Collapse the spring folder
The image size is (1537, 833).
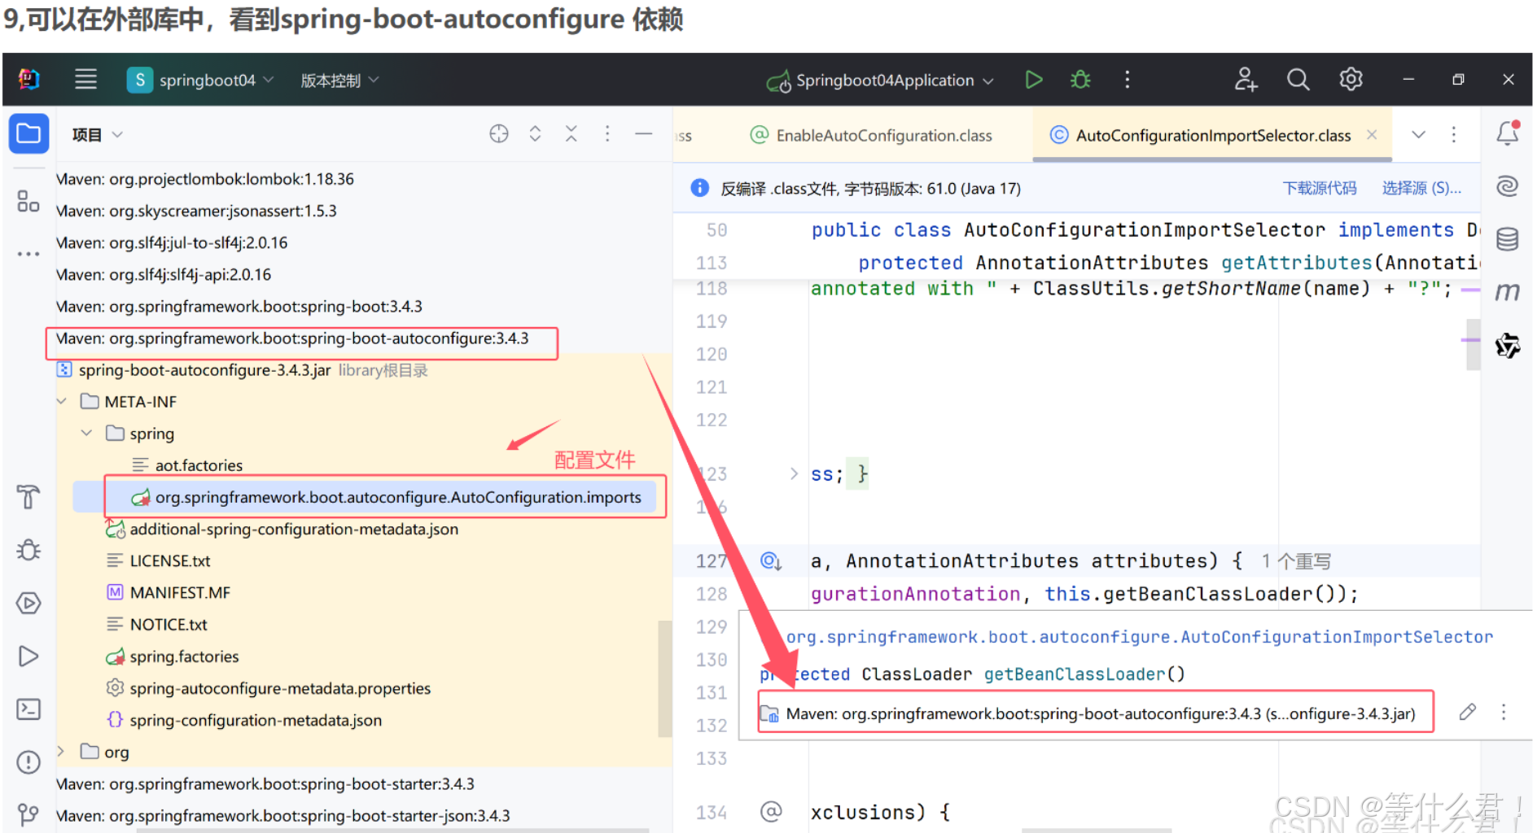click(86, 433)
